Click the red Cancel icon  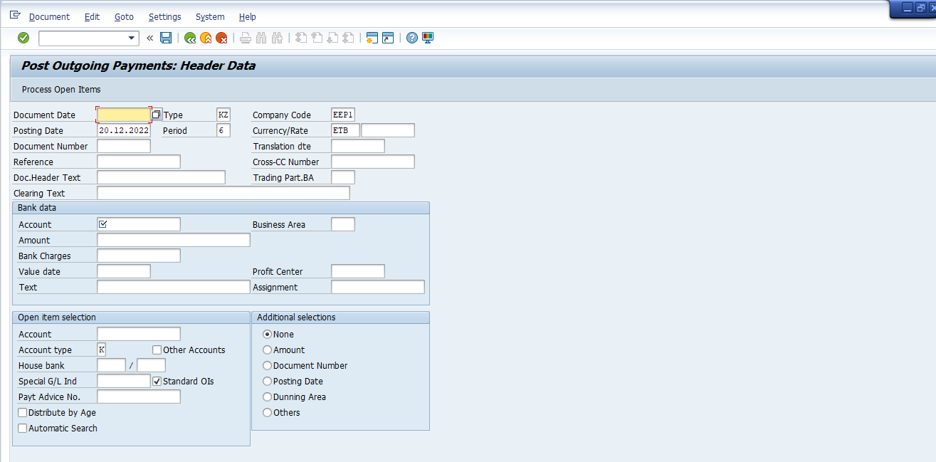point(221,38)
